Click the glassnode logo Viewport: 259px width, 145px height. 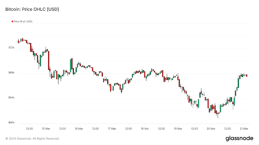(x=239, y=138)
